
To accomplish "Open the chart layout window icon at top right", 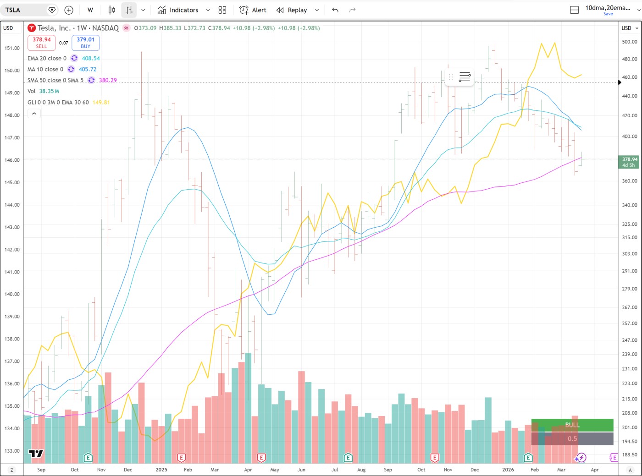I will click(x=574, y=10).
